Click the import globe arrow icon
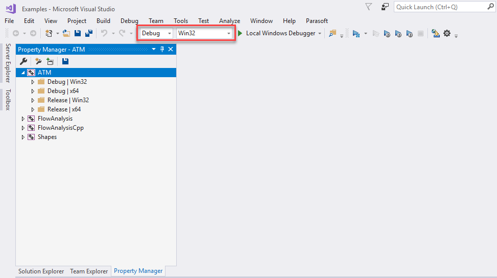 point(436,33)
